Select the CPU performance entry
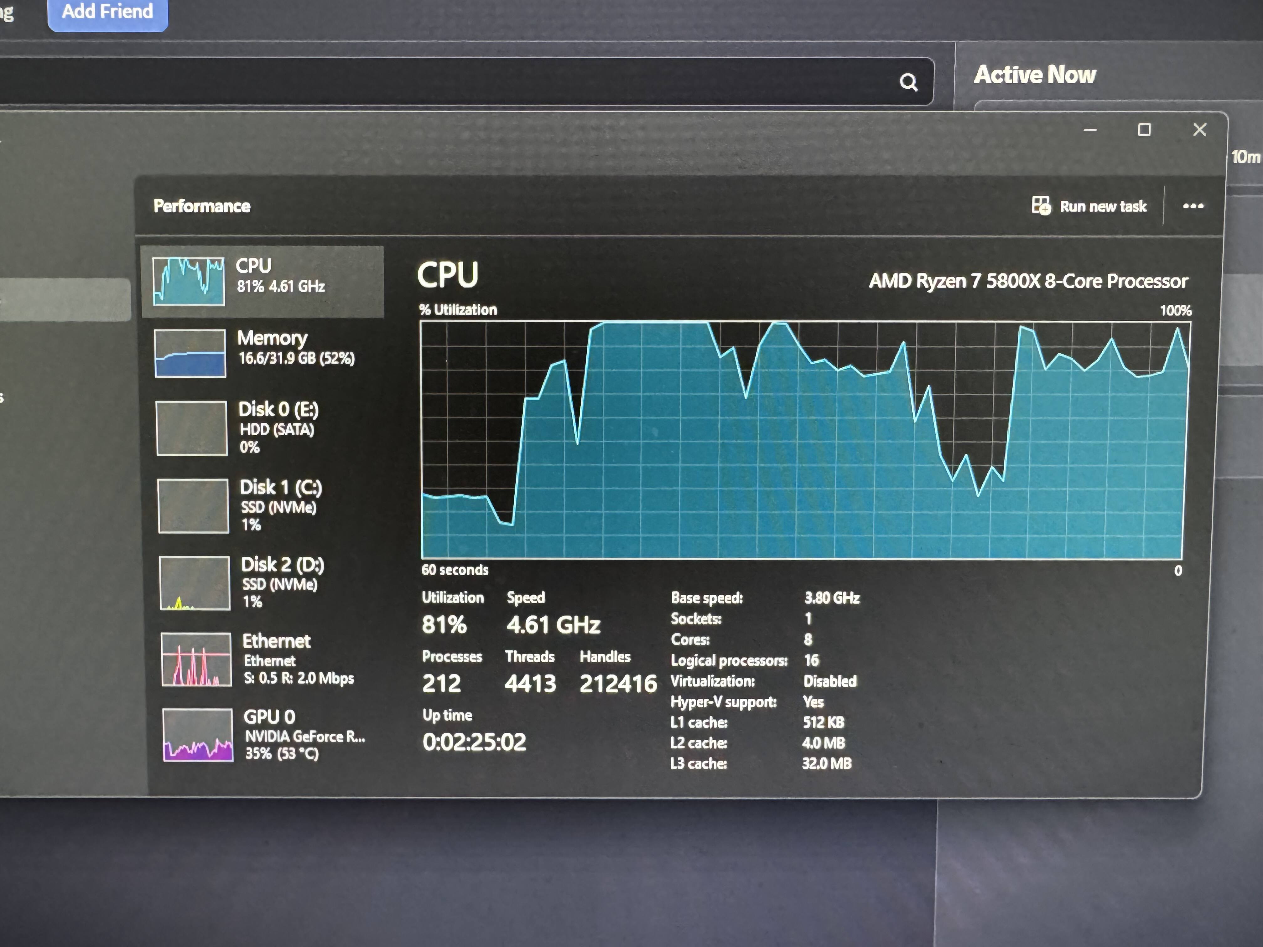The image size is (1263, 947). [x=262, y=282]
